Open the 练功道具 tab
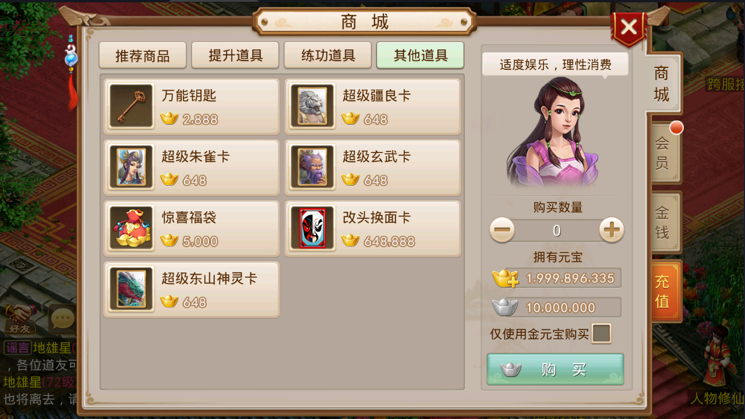The height and width of the screenshot is (419, 745). 328,55
